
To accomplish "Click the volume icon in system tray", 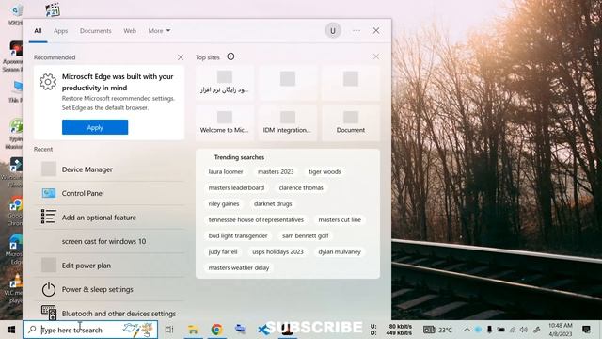I will (524, 330).
